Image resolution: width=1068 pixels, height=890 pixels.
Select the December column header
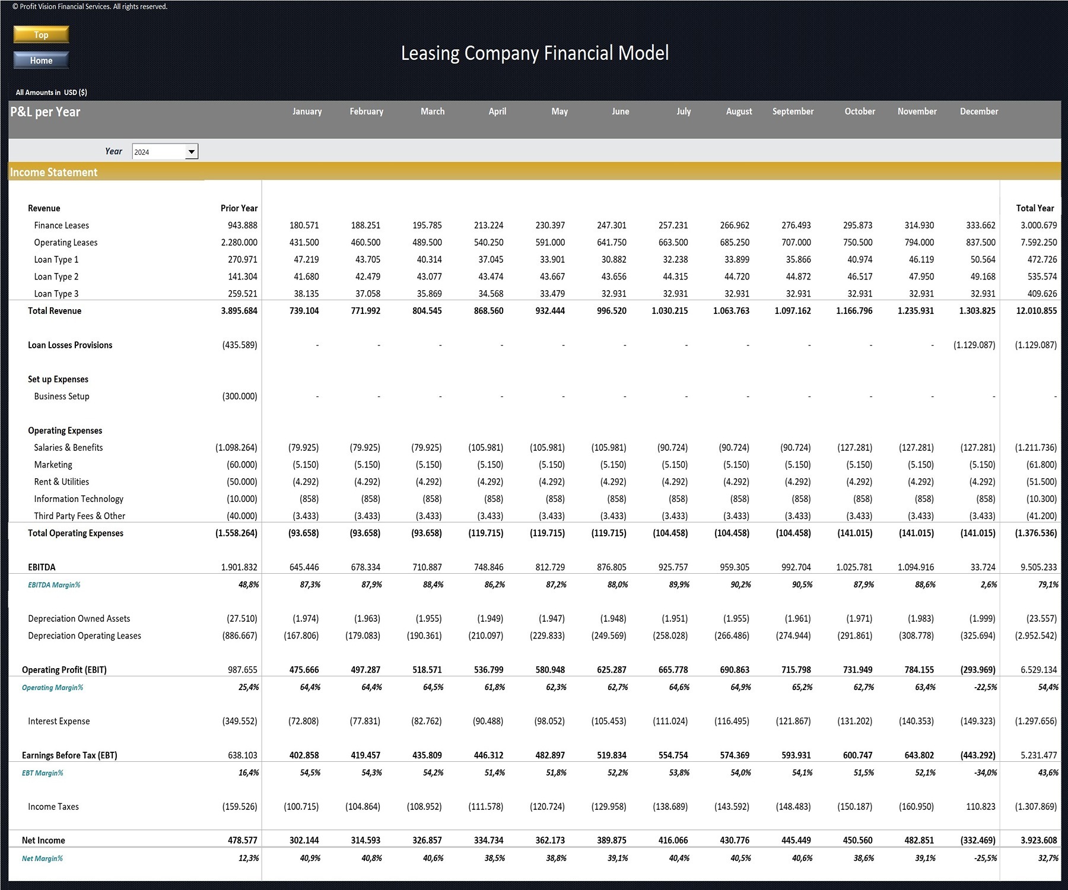click(978, 112)
